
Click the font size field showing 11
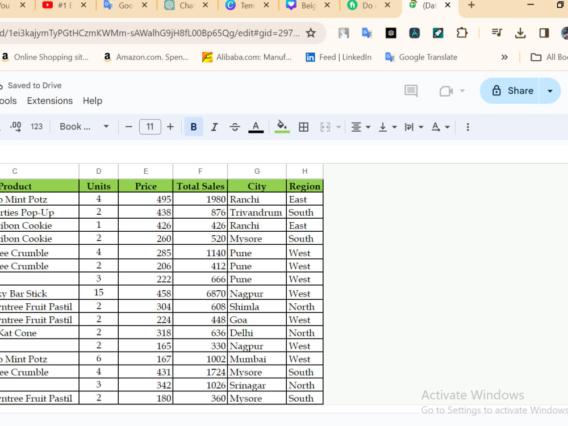tap(150, 127)
